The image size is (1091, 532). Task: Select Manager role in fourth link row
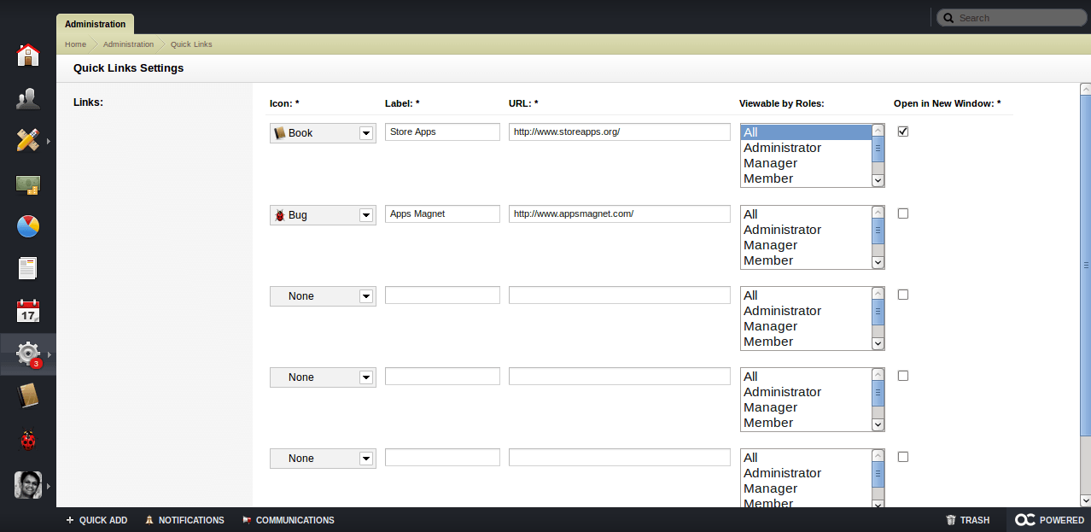point(806,407)
